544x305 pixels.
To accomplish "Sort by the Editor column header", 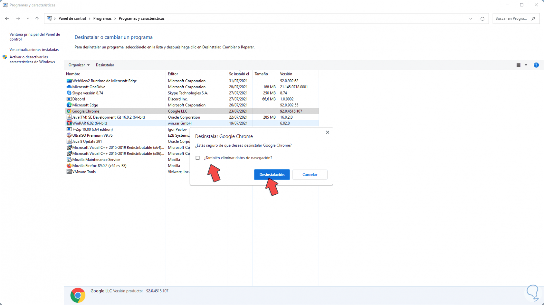I will pyautogui.click(x=196, y=74).
